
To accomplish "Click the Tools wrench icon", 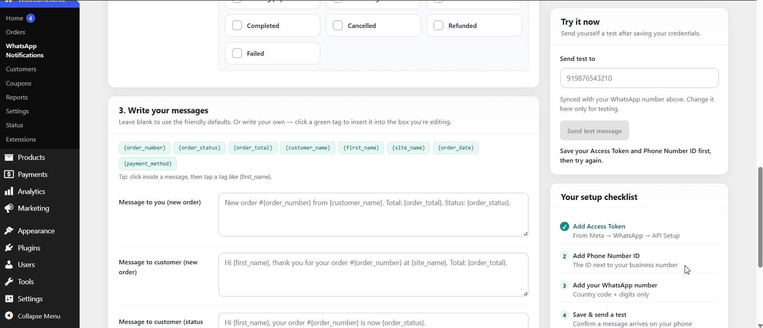I will coord(9,282).
